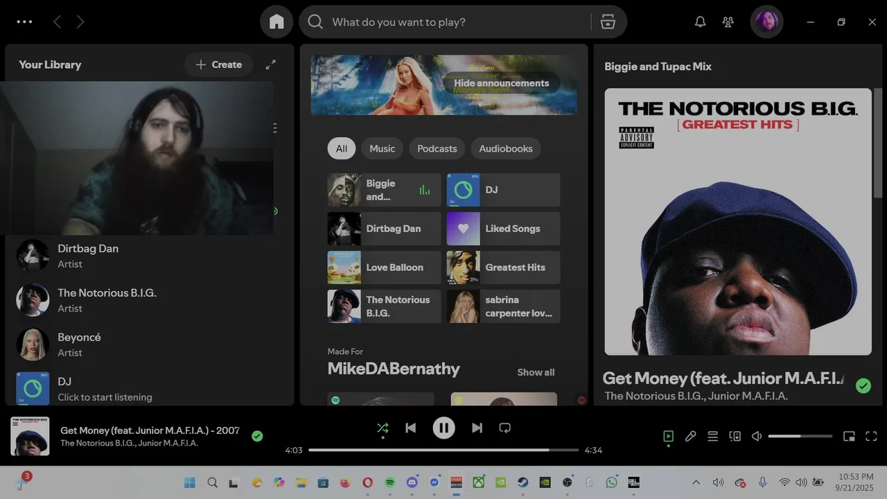Screen dimensions: 887x499
Task: Select the Music filter chip
Action: pyautogui.click(x=382, y=148)
